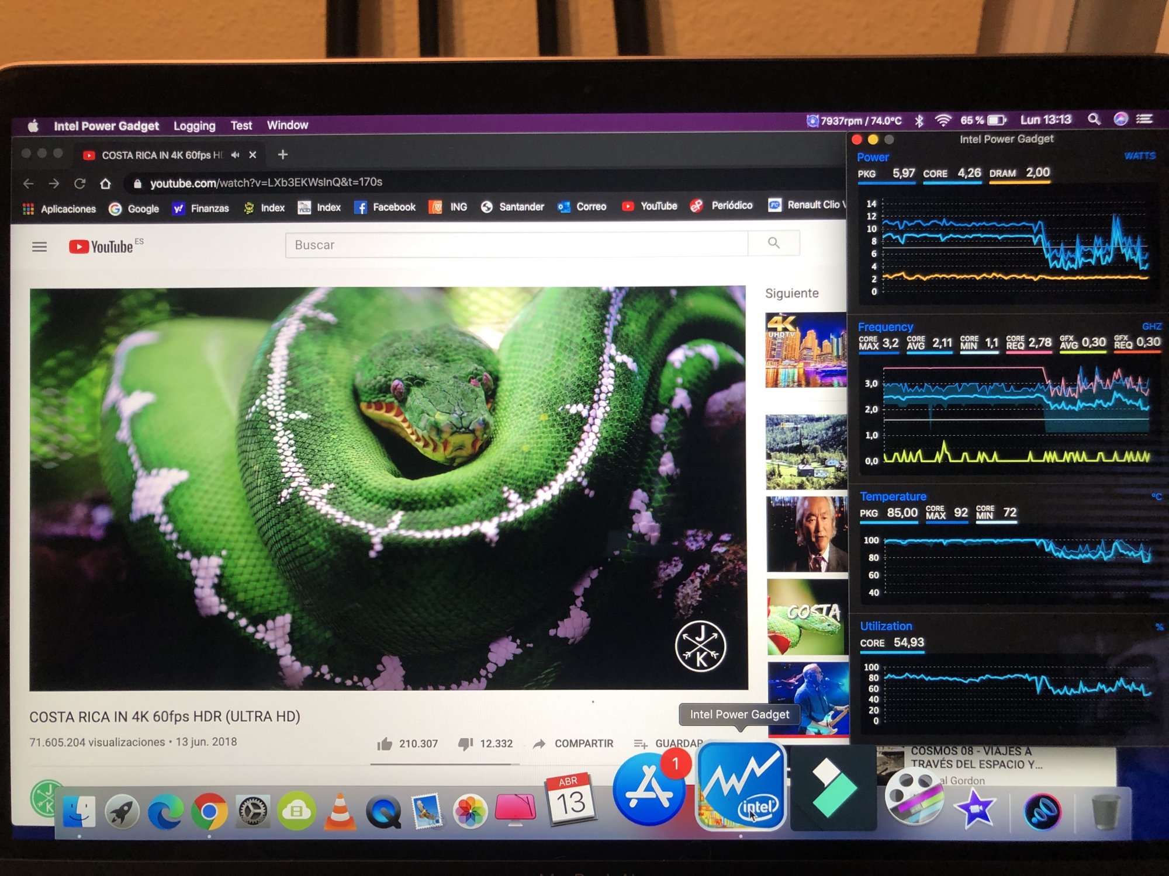1169x876 pixels.
Task: Click the browser home icon
Action: [x=105, y=183]
